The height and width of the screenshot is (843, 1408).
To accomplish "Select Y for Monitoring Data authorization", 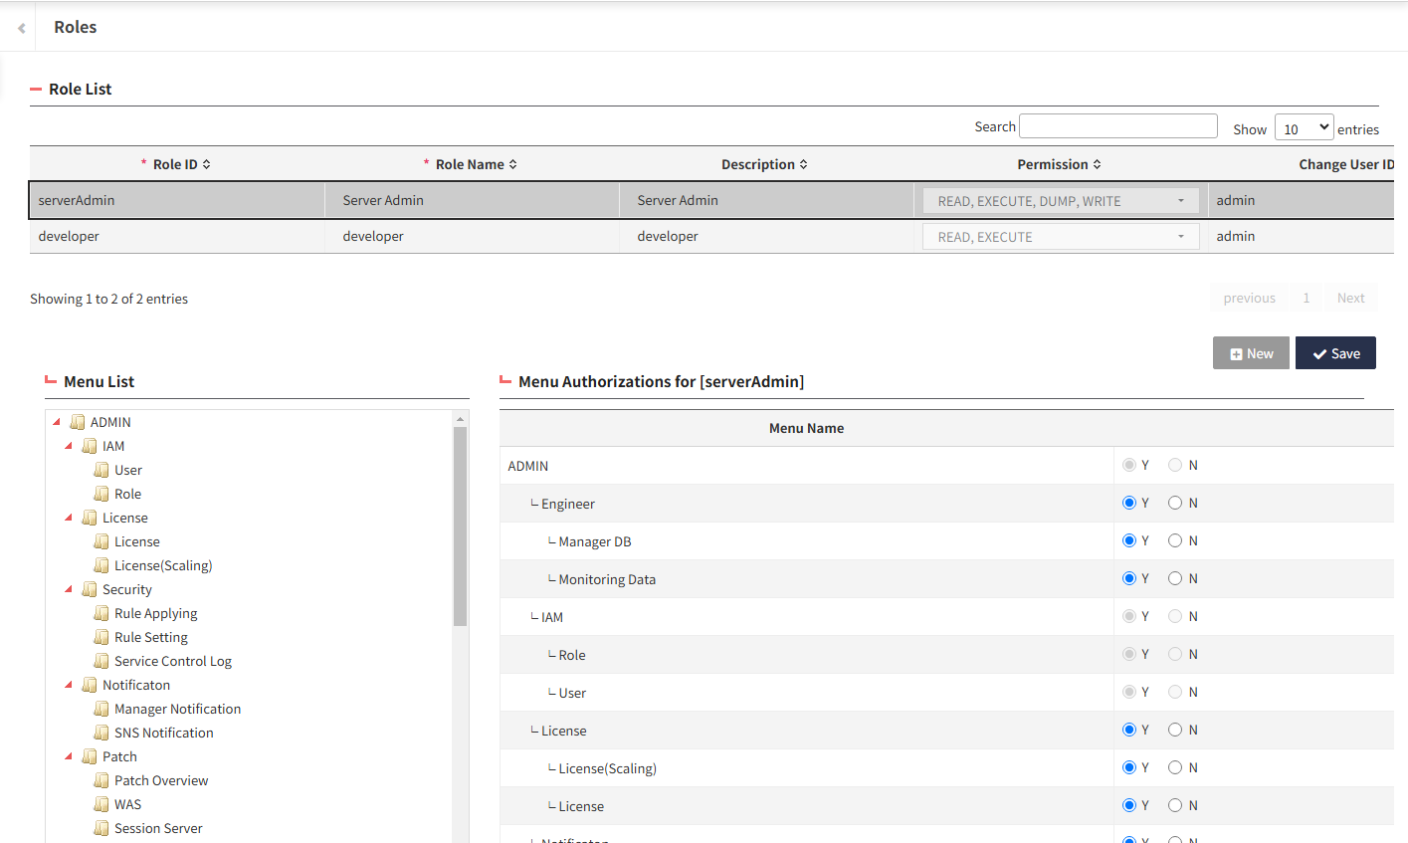I will [1129, 578].
